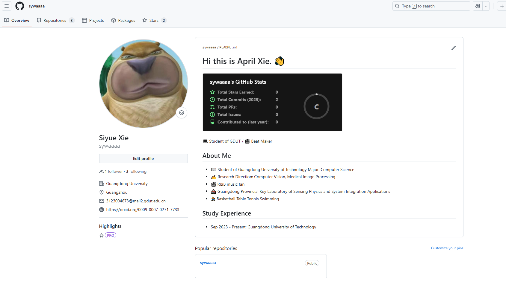This screenshot has height=284, width=506.
Task: Open the sywaaaa repository under Popular repositories
Action: pos(208,263)
